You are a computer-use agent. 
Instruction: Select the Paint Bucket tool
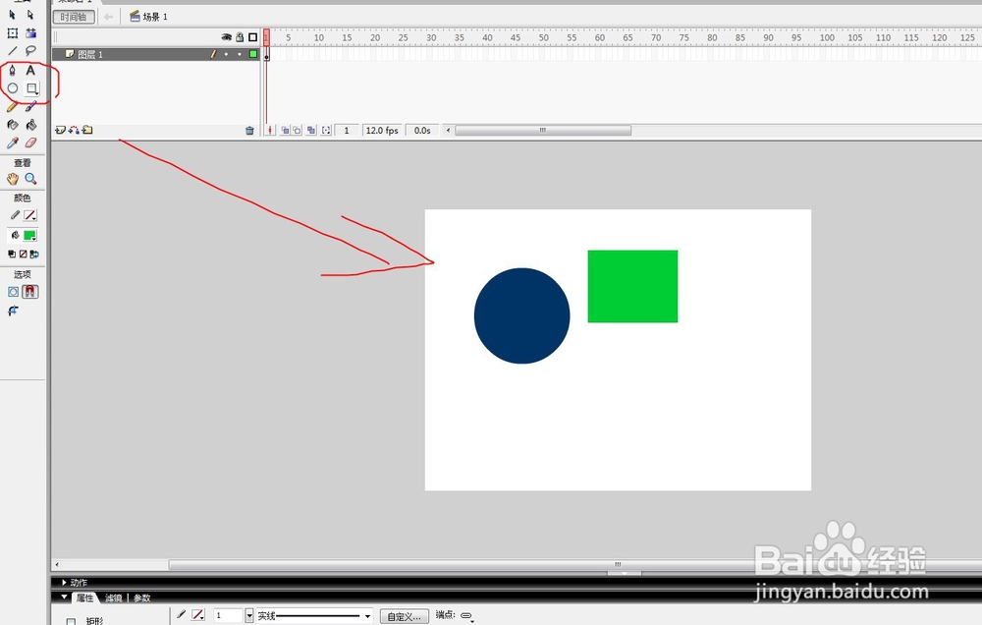point(30,125)
